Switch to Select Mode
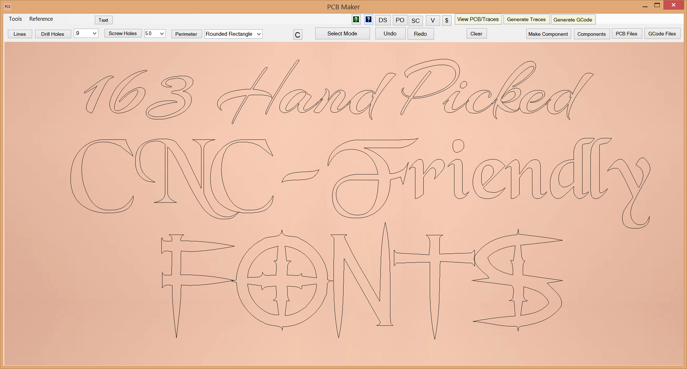The width and height of the screenshot is (687, 369). point(342,33)
